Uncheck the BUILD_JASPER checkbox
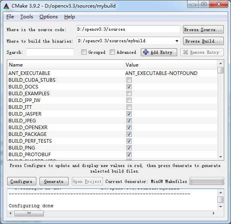The height and width of the screenshot is (224, 231). click(129, 114)
